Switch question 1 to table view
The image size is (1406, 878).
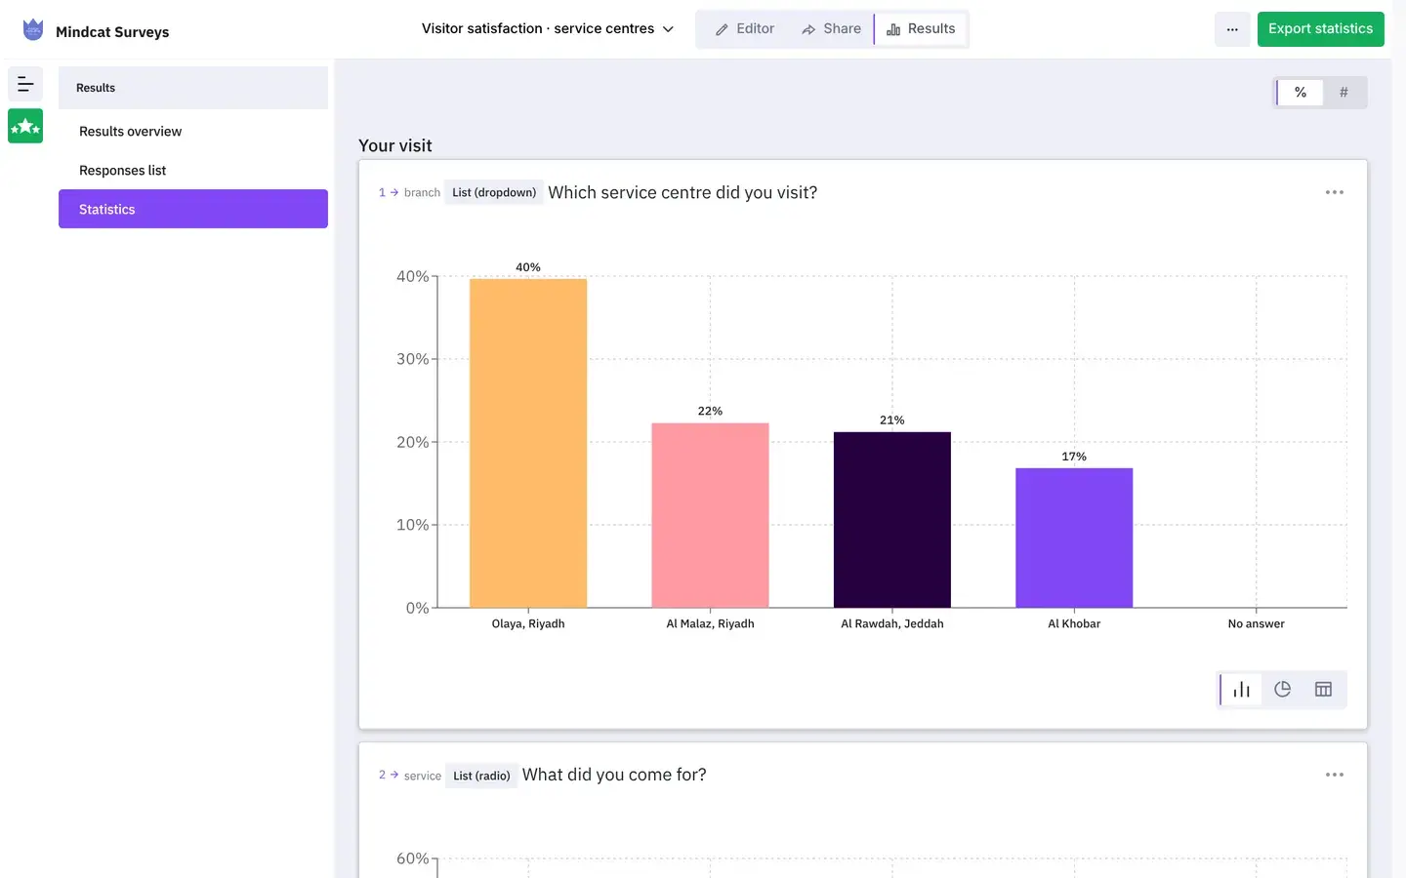point(1324,690)
